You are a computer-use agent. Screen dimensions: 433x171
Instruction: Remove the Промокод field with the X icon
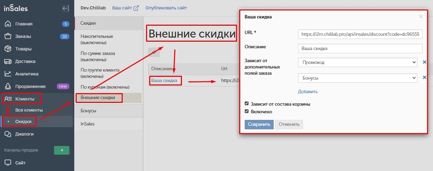[x=424, y=62]
